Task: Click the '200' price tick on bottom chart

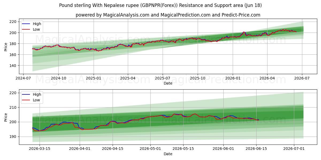Action: coord(13,122)
